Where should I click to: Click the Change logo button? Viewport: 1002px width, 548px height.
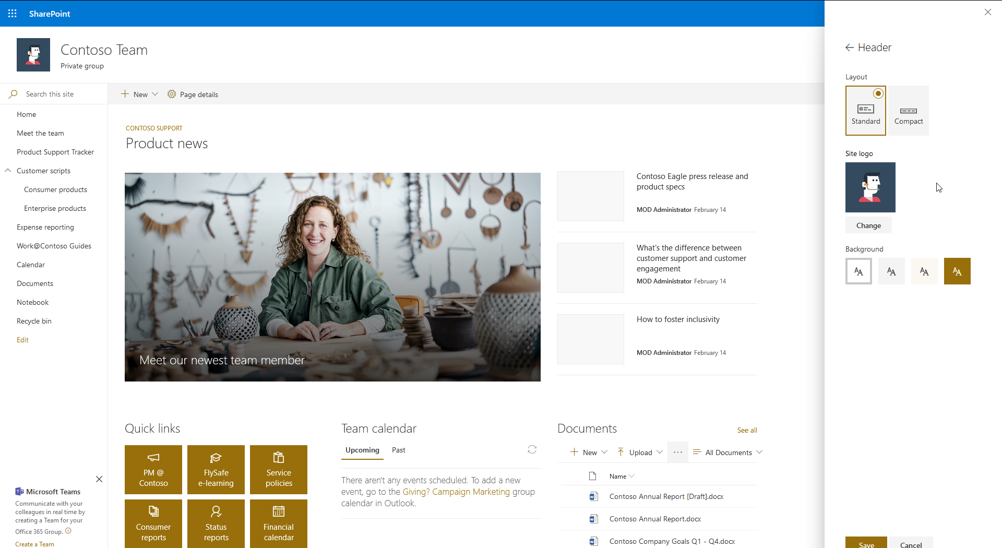(x=868, y=225)
